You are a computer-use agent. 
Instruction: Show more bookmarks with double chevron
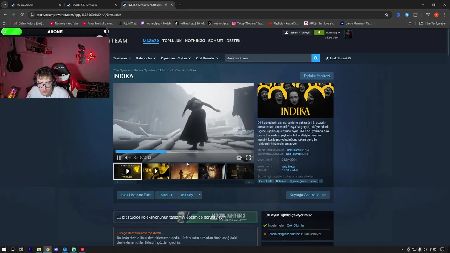pyautogui.click(x=410, y=24)
